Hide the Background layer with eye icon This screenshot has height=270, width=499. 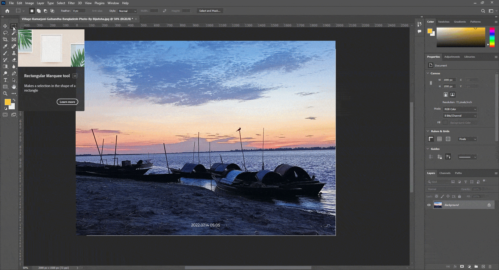(x=429, y=205)
